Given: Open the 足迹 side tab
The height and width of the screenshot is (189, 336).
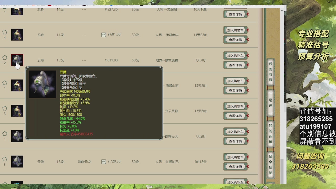Looking at the screenshot, I should click(271, 103).
